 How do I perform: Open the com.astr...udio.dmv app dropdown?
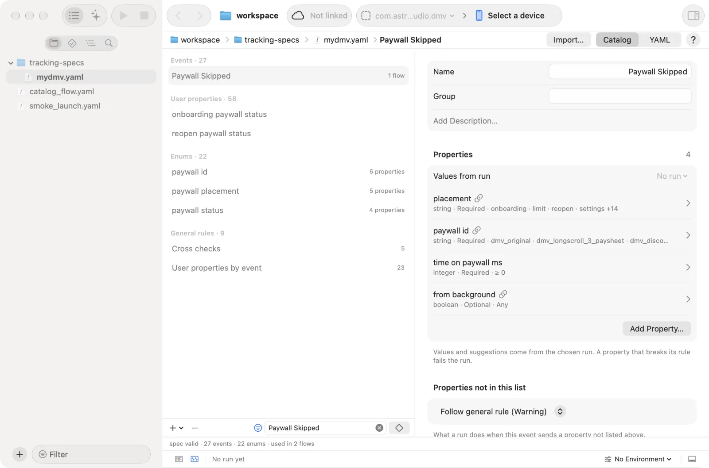[x=408, y=15]
